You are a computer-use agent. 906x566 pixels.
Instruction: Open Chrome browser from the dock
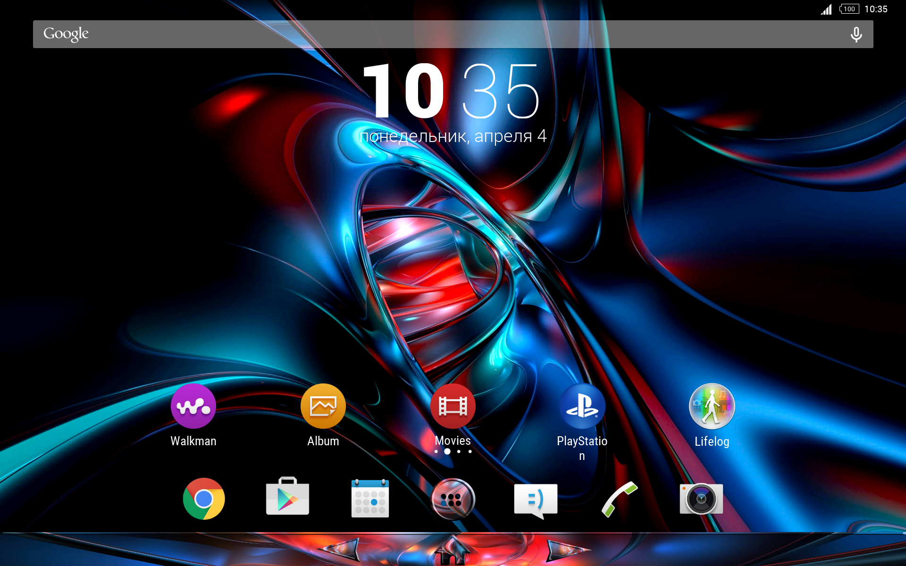click(x=204, y=499)
